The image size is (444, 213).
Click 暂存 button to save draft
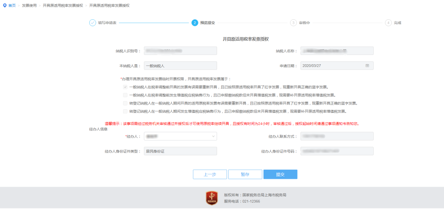(245, 174)
